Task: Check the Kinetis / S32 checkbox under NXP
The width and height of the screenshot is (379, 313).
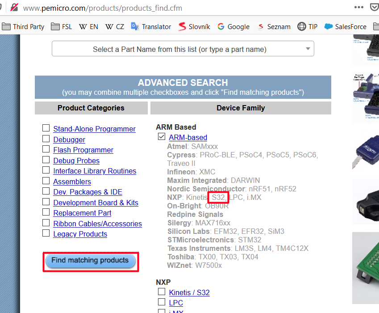Action: coord(162,292)
